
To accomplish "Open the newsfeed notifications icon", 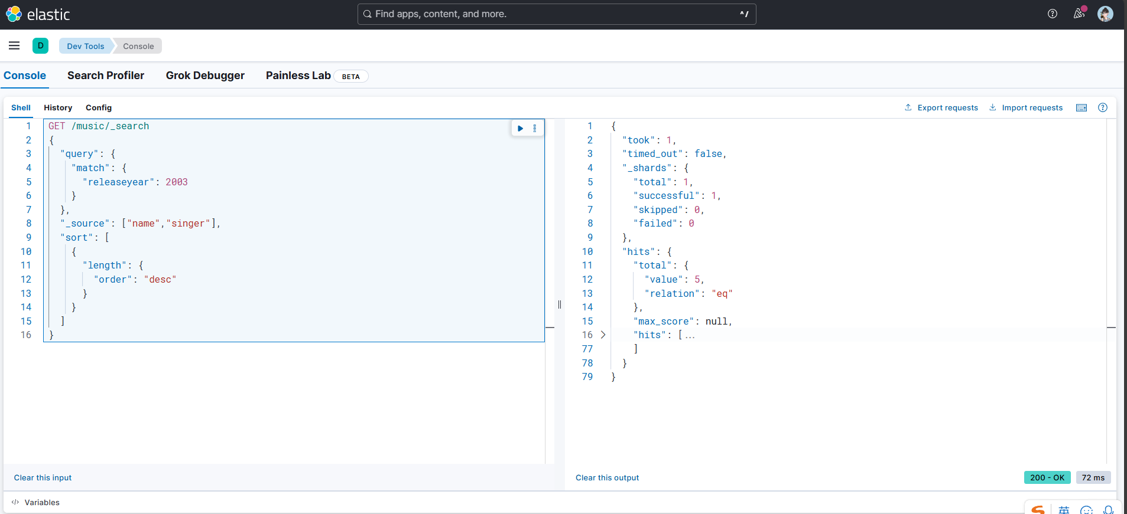I will 1079,13.
